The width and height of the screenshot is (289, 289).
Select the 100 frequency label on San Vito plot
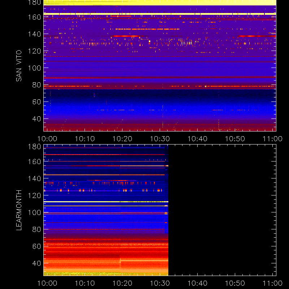pyautogui.click(x=34, y=68)
